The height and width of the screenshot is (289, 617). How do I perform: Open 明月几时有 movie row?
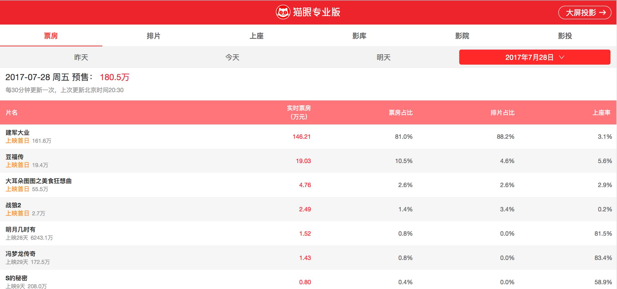click(x=21, y=229)
